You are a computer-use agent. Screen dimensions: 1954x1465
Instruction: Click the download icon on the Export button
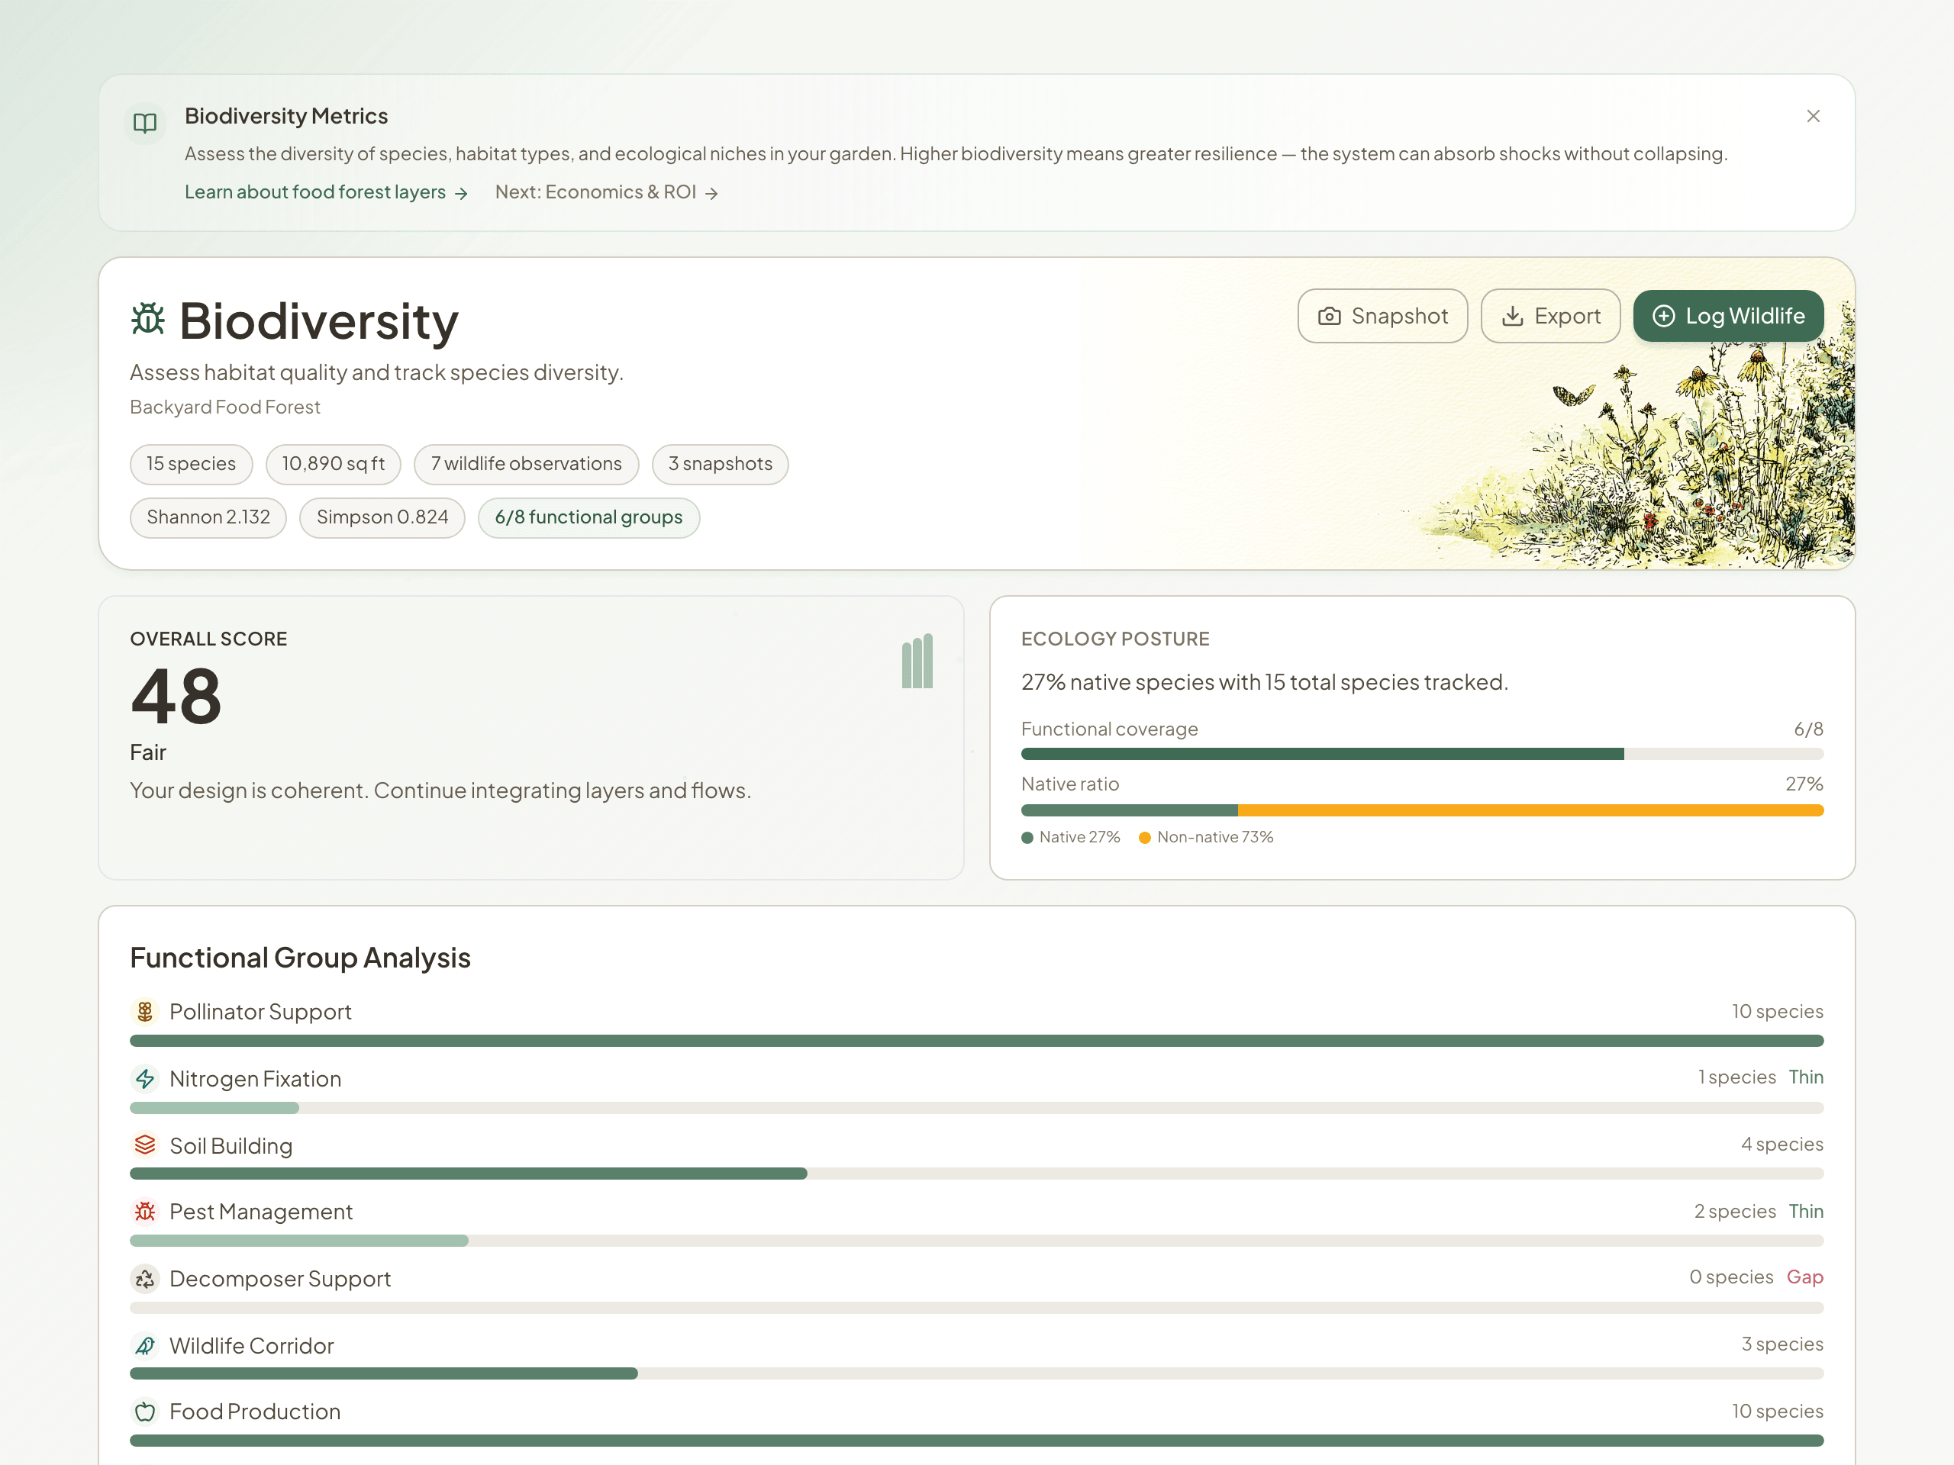click(x=1513, y=316)
